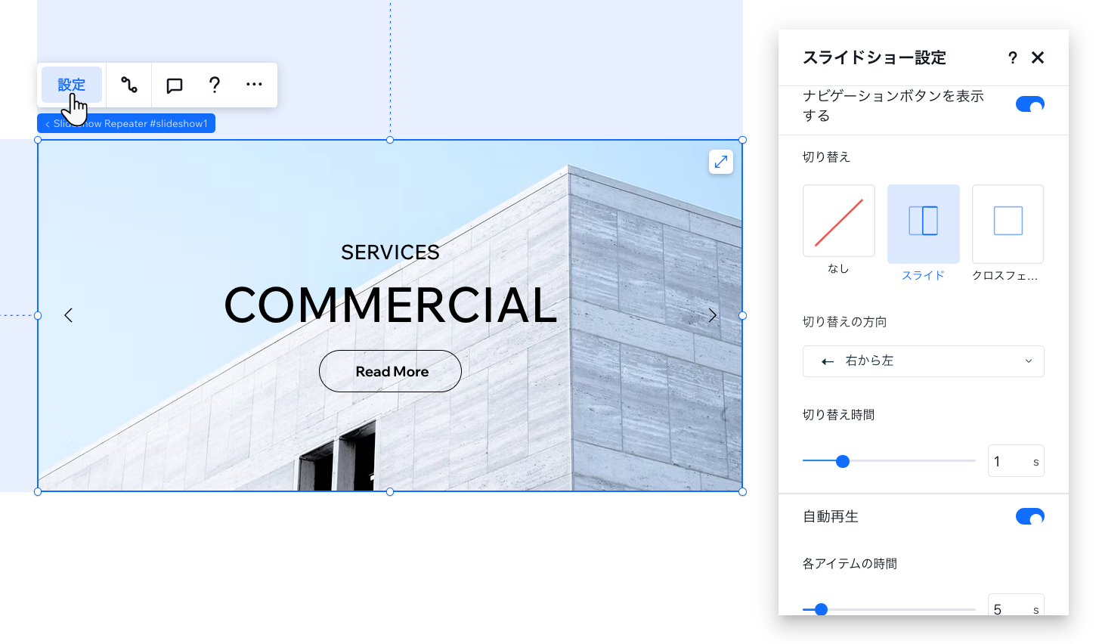Go to previous slide with left arrow
The height and width of the screenshot is (644, 1099).
[x=69, y=315]
